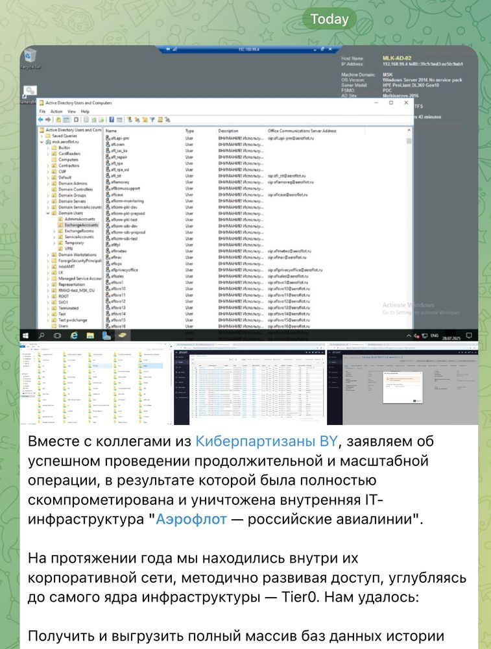Image resolution: width=491 pixels, height=649 pixels.
Task: Click the network icon in the system tray
Action: coord(425,336)
